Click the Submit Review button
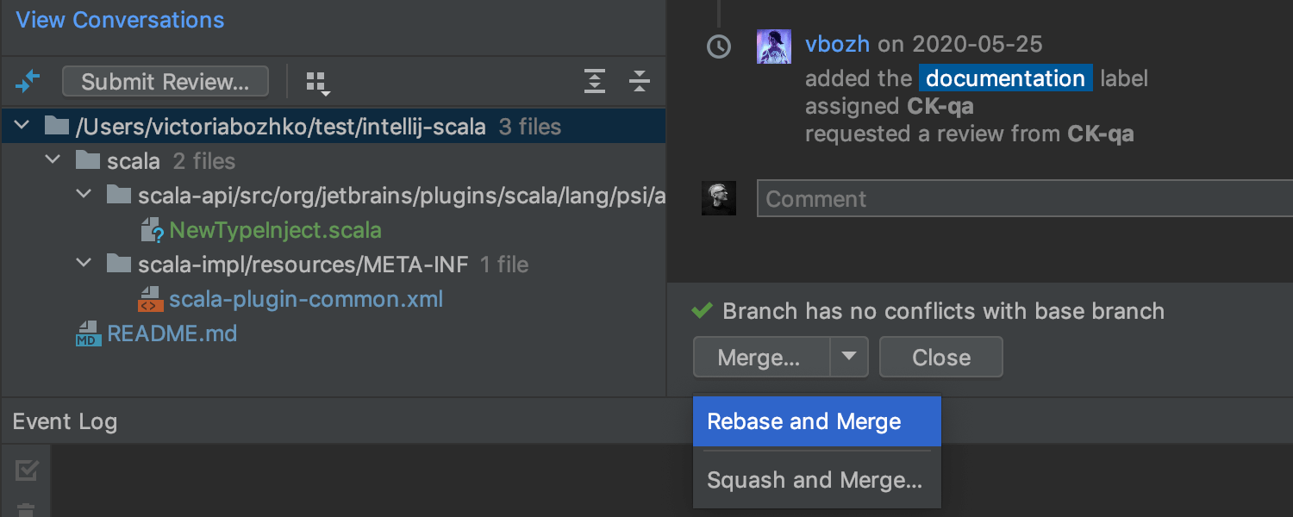The width and height of the screenshot is (1293, 517). pos(166,82)
